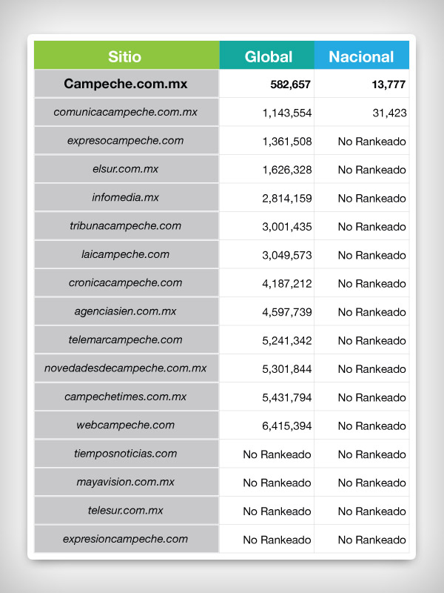Click telemarcampeche.com site name
Image resolution: width=444 pixels, height=593 pixels.
coord(125,339)
